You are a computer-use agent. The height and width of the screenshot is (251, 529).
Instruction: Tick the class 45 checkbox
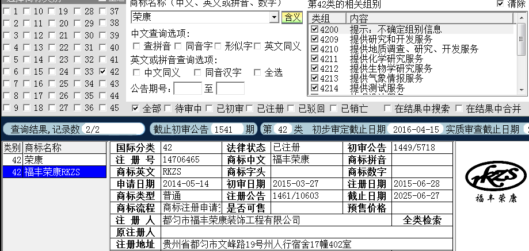pos(103,108)
